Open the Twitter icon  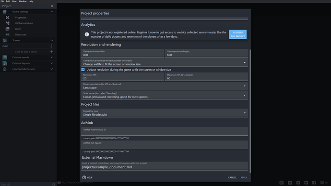(x=306, y=183)
